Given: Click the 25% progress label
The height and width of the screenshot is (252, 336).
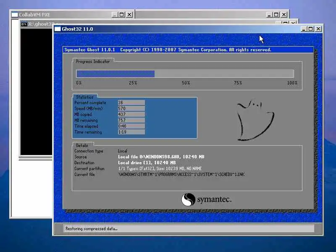Looking at the screenshot, I should pos(133,83).
